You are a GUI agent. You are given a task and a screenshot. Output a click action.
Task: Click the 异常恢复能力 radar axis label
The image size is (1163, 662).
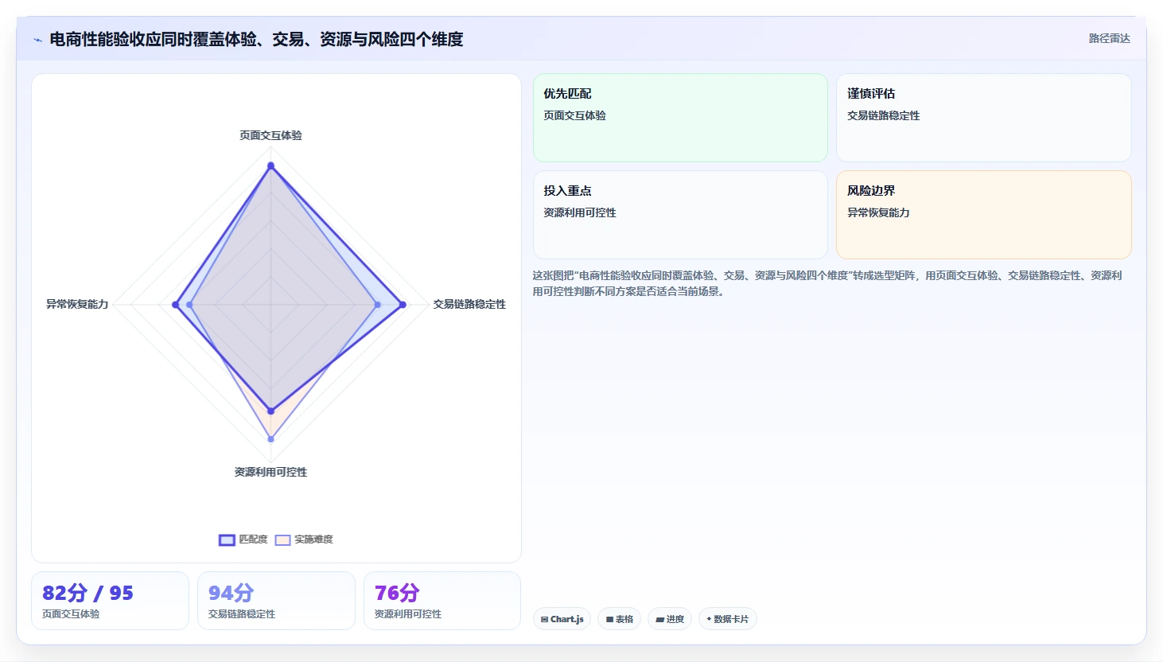coord(77,304)
